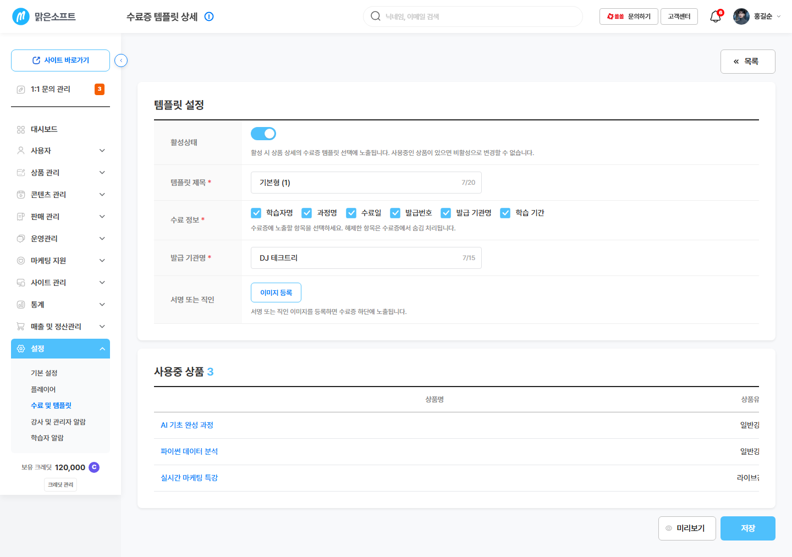
Task: Open 학습자 알람 submenu item
Action: 47,438
